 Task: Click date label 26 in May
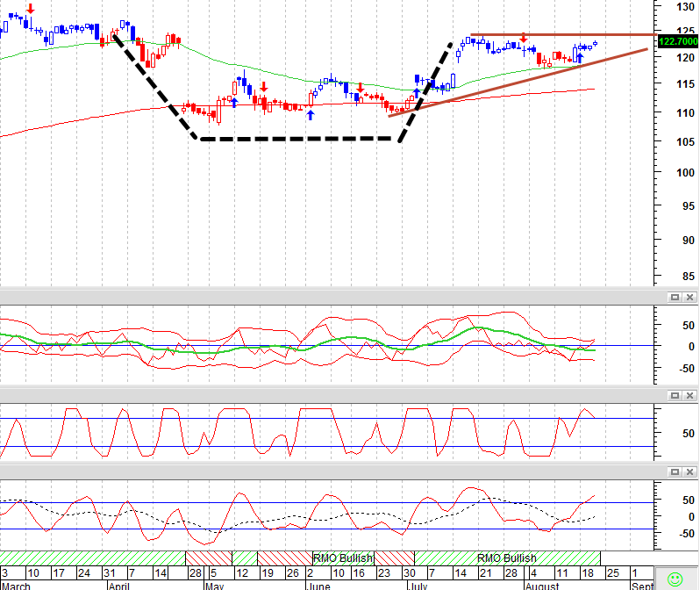(292, 573)
